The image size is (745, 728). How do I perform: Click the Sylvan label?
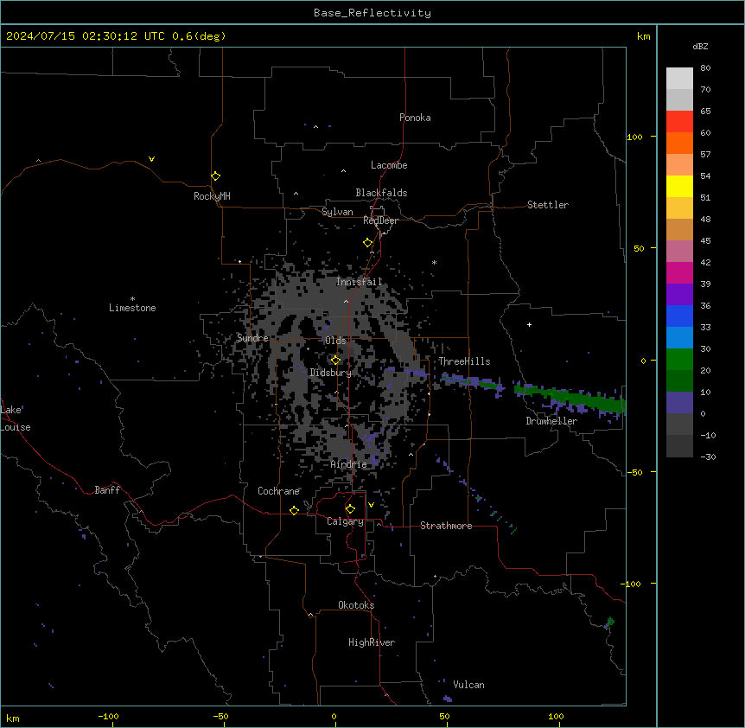[x=337, y=212]
